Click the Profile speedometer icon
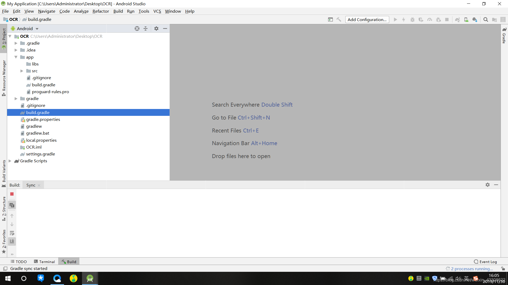Screen dimensions: 508x285 pyautogui.click(x=430, y=20)
